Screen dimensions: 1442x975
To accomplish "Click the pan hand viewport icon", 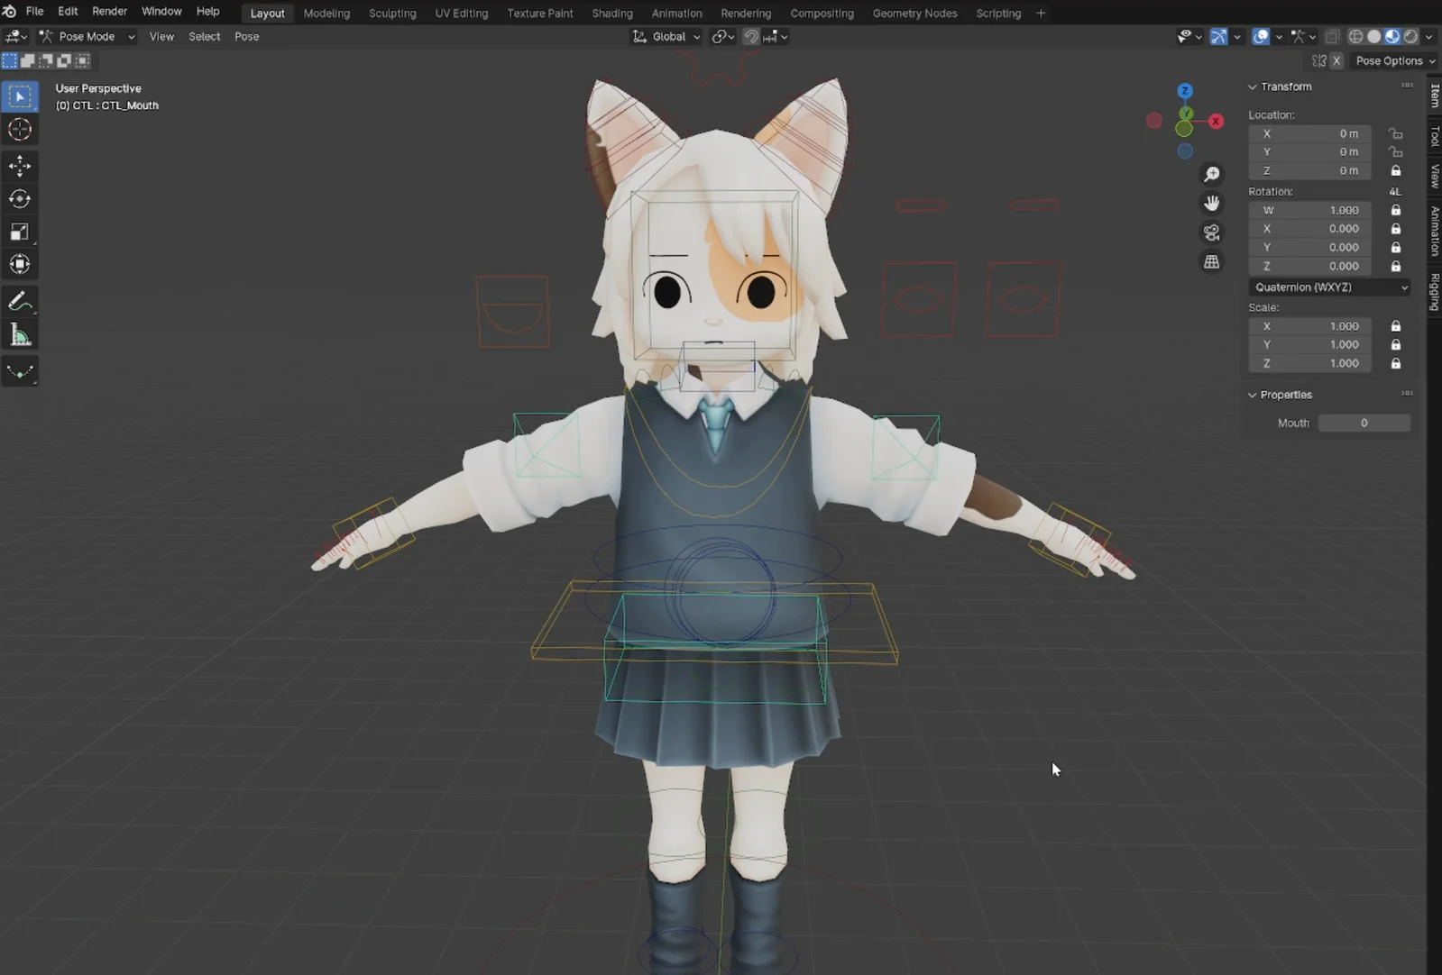I will pyautogui.click(x=1212, y=203).
